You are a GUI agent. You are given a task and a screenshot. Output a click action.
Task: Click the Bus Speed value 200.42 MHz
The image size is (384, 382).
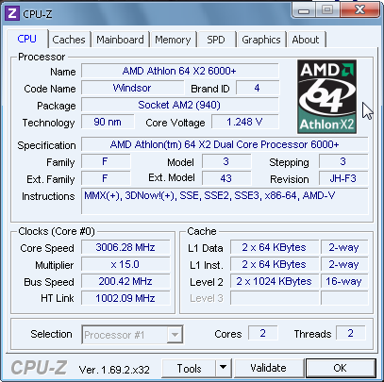point(125,281)
